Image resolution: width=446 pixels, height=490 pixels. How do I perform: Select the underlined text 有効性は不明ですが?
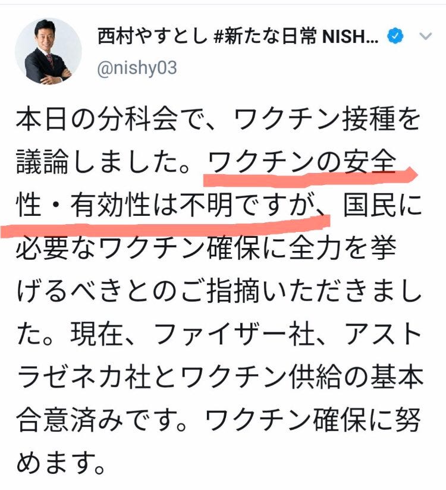[190, 205]
